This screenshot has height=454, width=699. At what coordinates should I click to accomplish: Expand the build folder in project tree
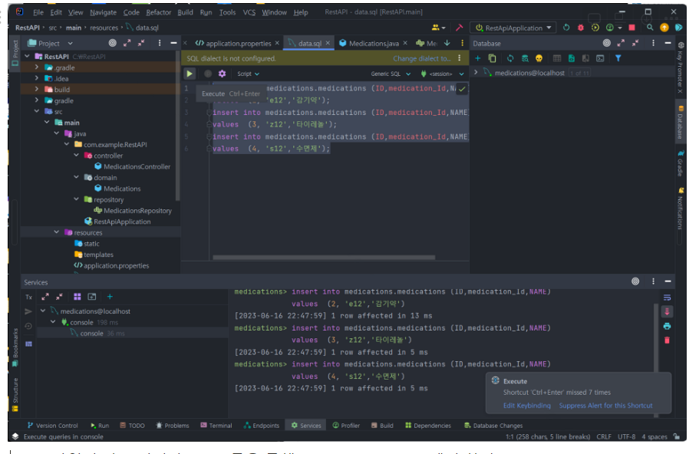37,89
